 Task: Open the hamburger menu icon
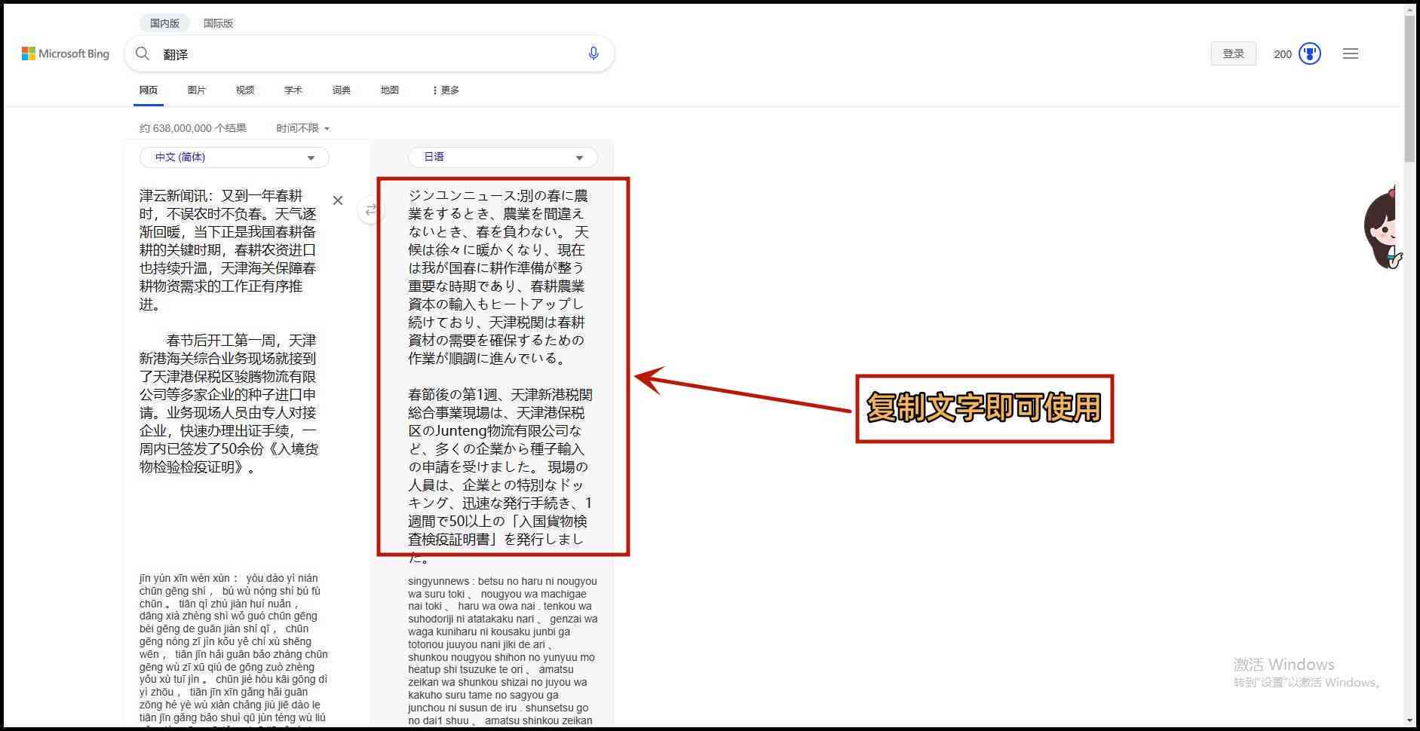click(1351, 54)
